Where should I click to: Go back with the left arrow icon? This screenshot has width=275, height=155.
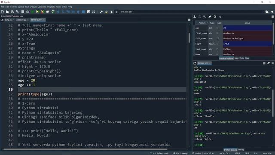111,12
